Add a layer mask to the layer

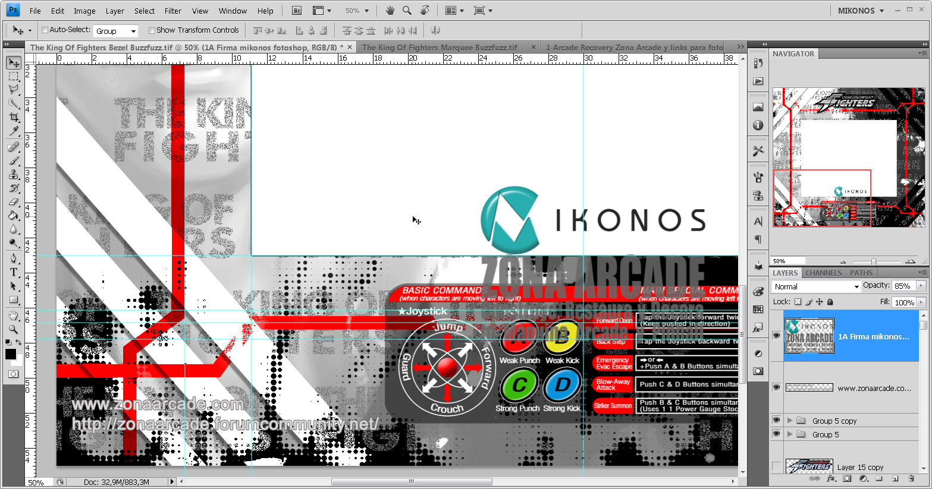847,478
